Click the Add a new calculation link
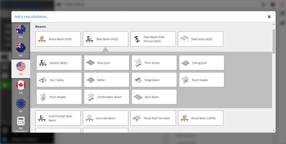286x144 pixels. point(31,17)
